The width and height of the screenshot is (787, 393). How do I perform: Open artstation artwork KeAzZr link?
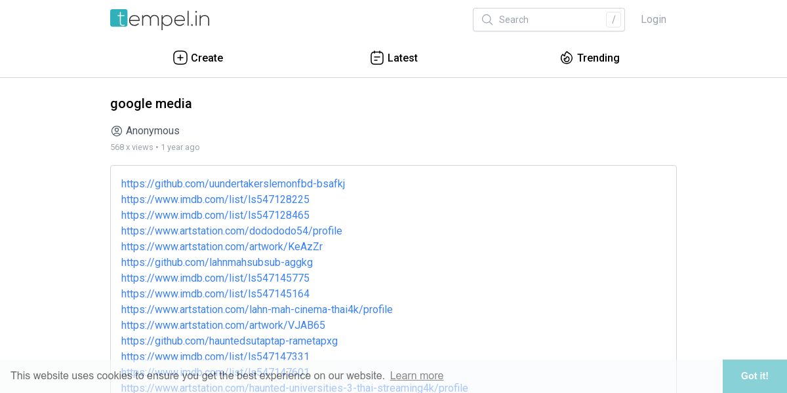point(222,247)
